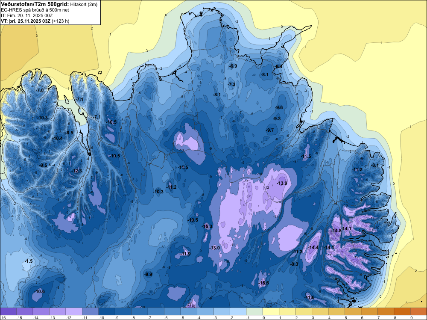Screen dimensions: 427x320
Task: Click legend swatch between -10 and -9
Action: point(107,311)
